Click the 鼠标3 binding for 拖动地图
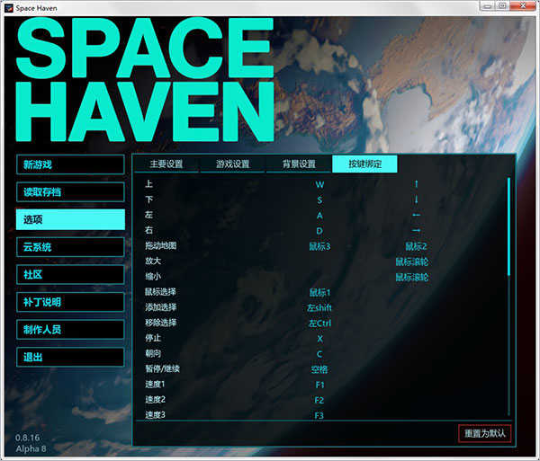 [319, 246]
